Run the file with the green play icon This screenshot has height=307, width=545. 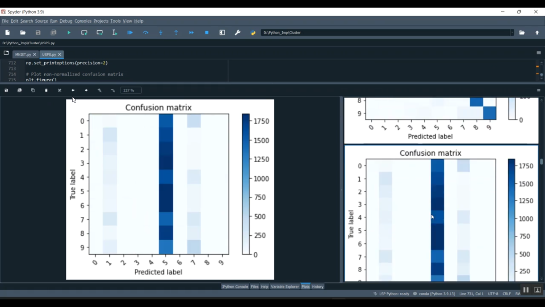(69, 33)
